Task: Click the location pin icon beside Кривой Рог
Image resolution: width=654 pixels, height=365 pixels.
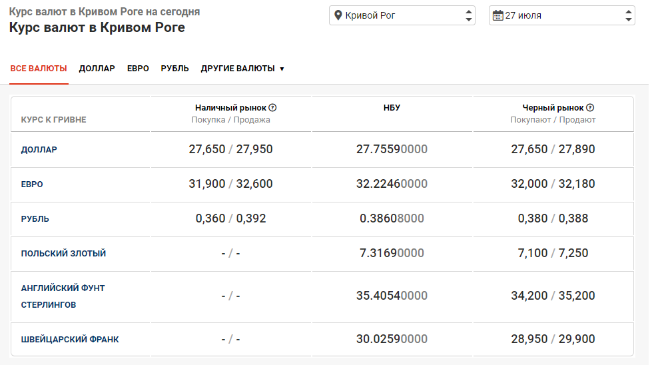Action: coord(338,15)
